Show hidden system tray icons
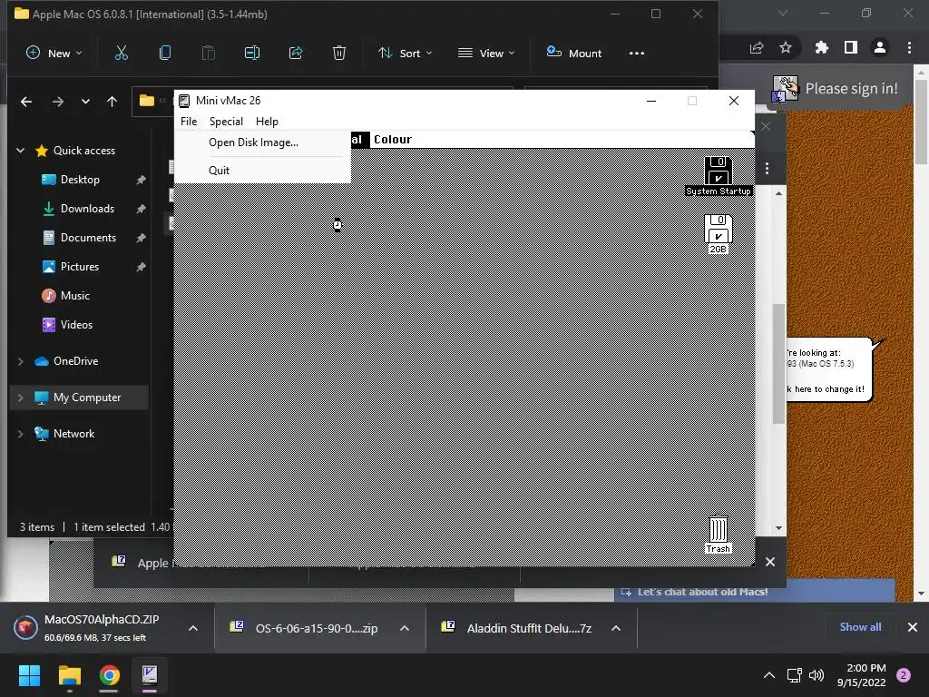 point(769,675)
